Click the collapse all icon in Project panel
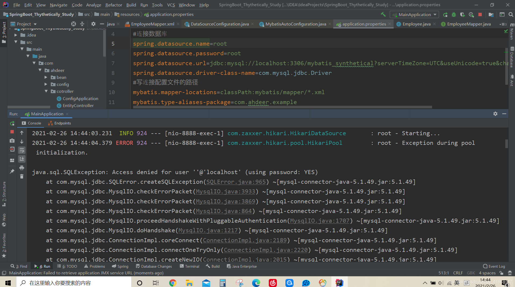 [x=82, y=24]
